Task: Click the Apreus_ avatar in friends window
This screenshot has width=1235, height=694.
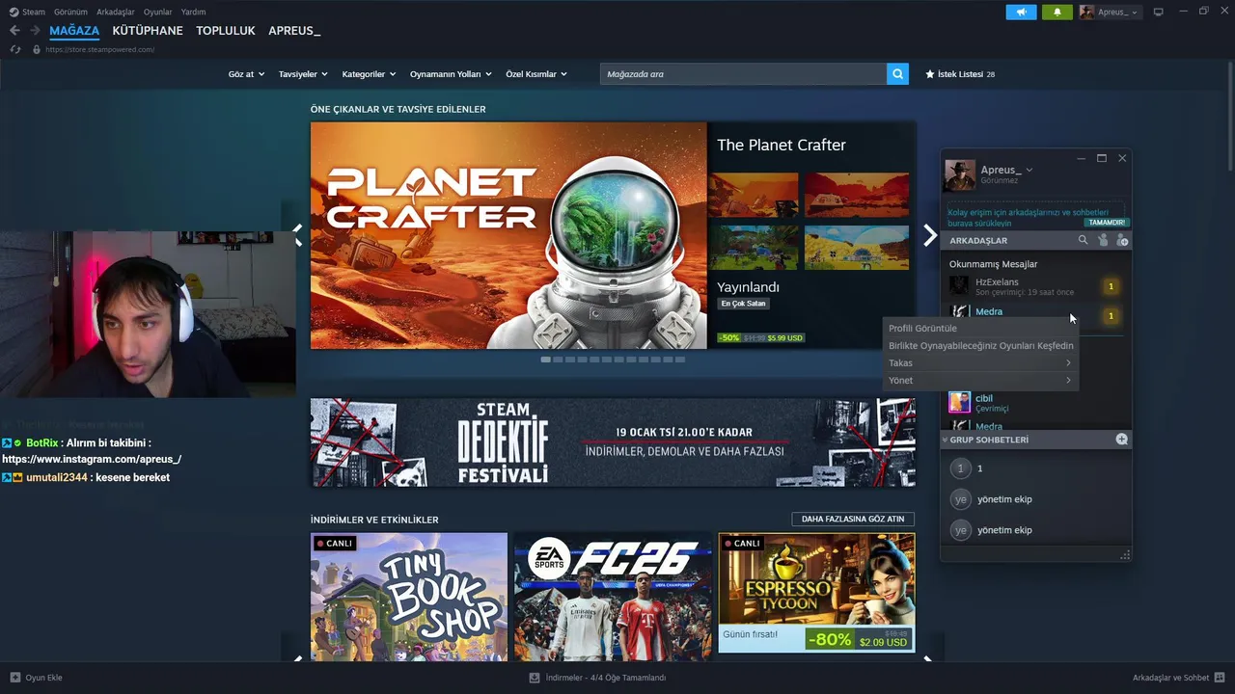Action: 960,174
